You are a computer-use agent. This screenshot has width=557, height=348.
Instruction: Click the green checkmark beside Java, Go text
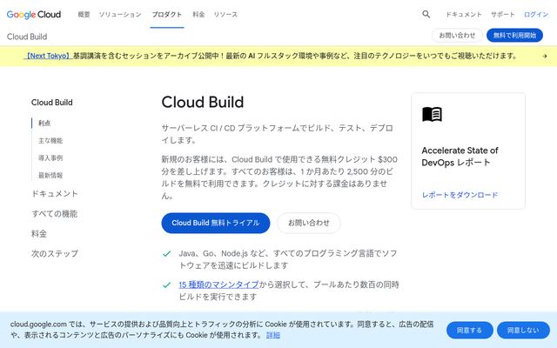tap(166, 254)
